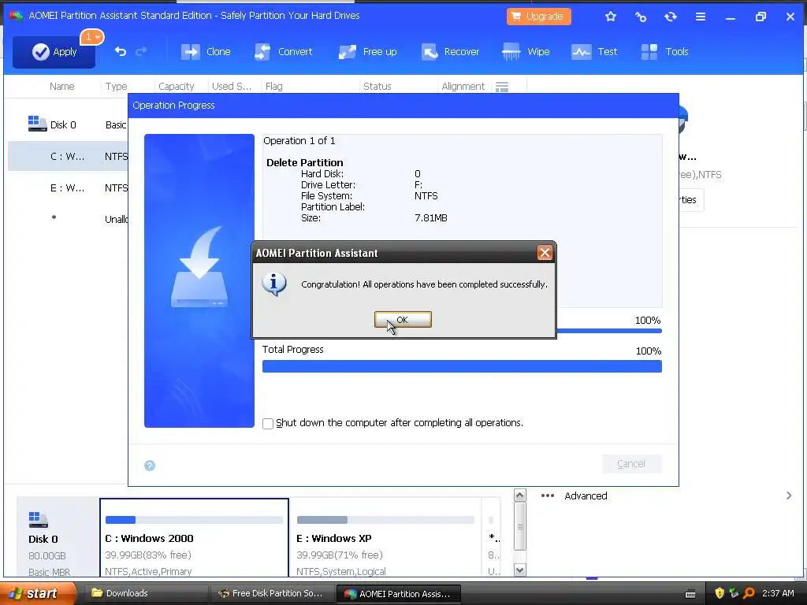This screenshot has height=605, width=807.
Task: Close the AOMEI Partition Assistant message box
Action: click(545, 253)
